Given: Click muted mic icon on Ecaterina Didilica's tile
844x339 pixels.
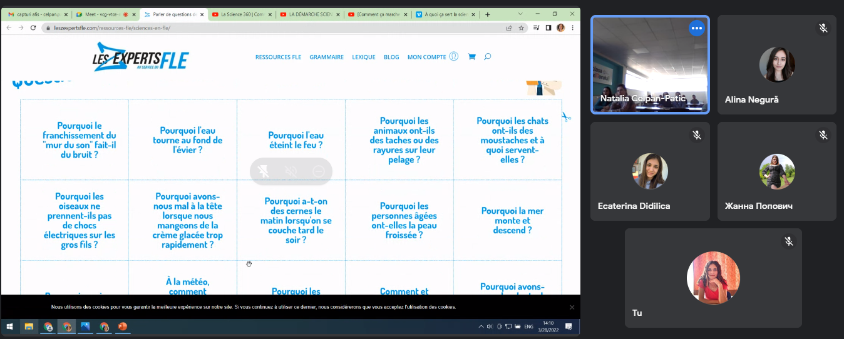Looking at the screenshot, I should tap(696, 135).
